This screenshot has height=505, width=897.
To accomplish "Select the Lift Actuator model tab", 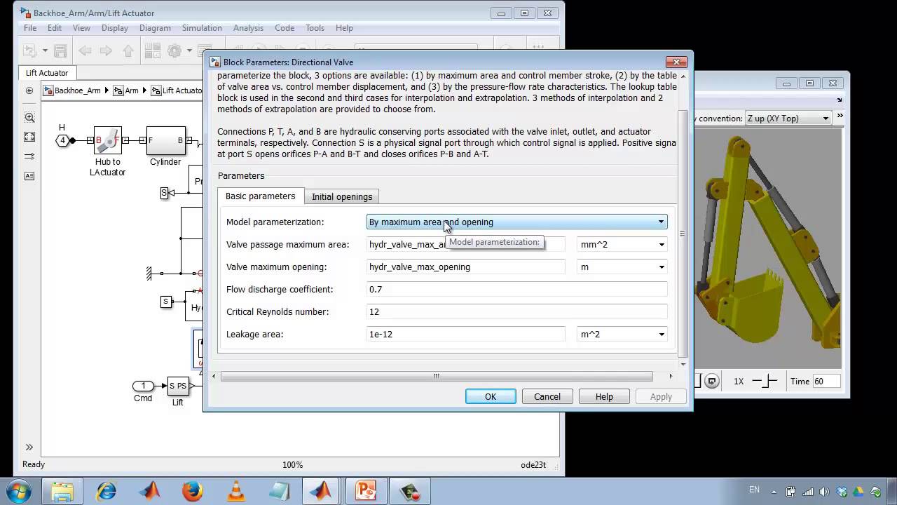I will click(x=47, y=73).
